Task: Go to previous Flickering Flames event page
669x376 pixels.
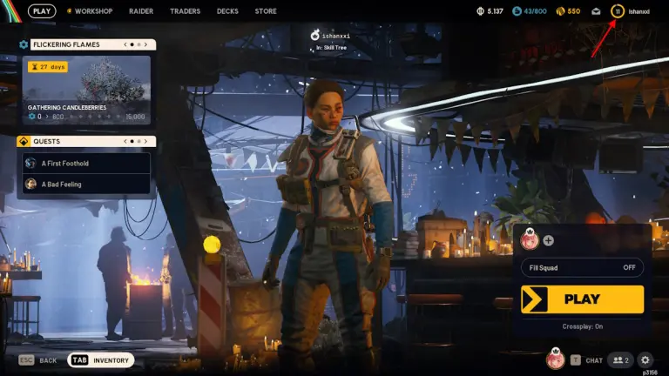Action: tap(125, 44)
